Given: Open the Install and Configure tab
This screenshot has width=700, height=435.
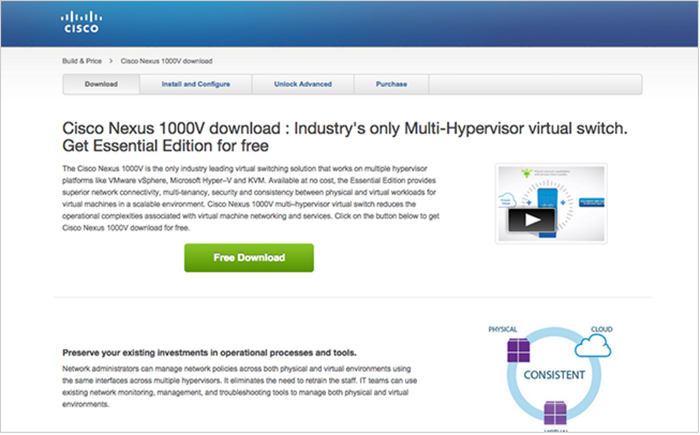Looking at the screenshot, I should [x=196, y=84].
